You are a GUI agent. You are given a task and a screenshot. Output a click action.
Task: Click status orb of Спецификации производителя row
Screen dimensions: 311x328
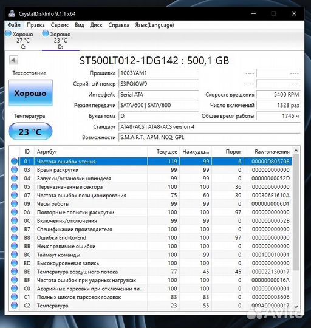[x=14, y=229]
